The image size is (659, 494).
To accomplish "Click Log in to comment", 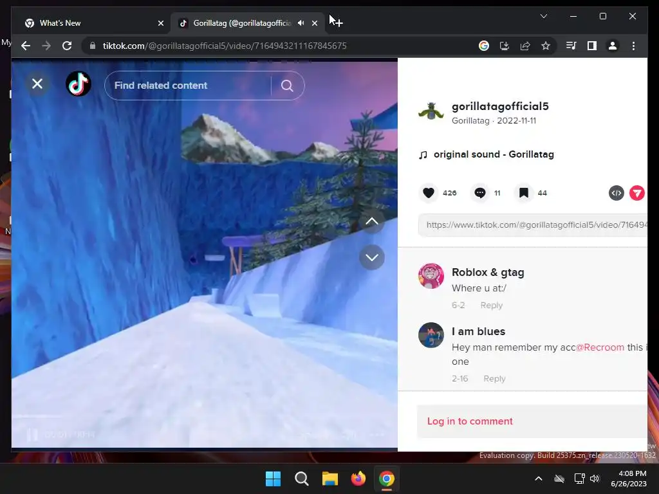I will pyautogui.click(x=470, y=421).
